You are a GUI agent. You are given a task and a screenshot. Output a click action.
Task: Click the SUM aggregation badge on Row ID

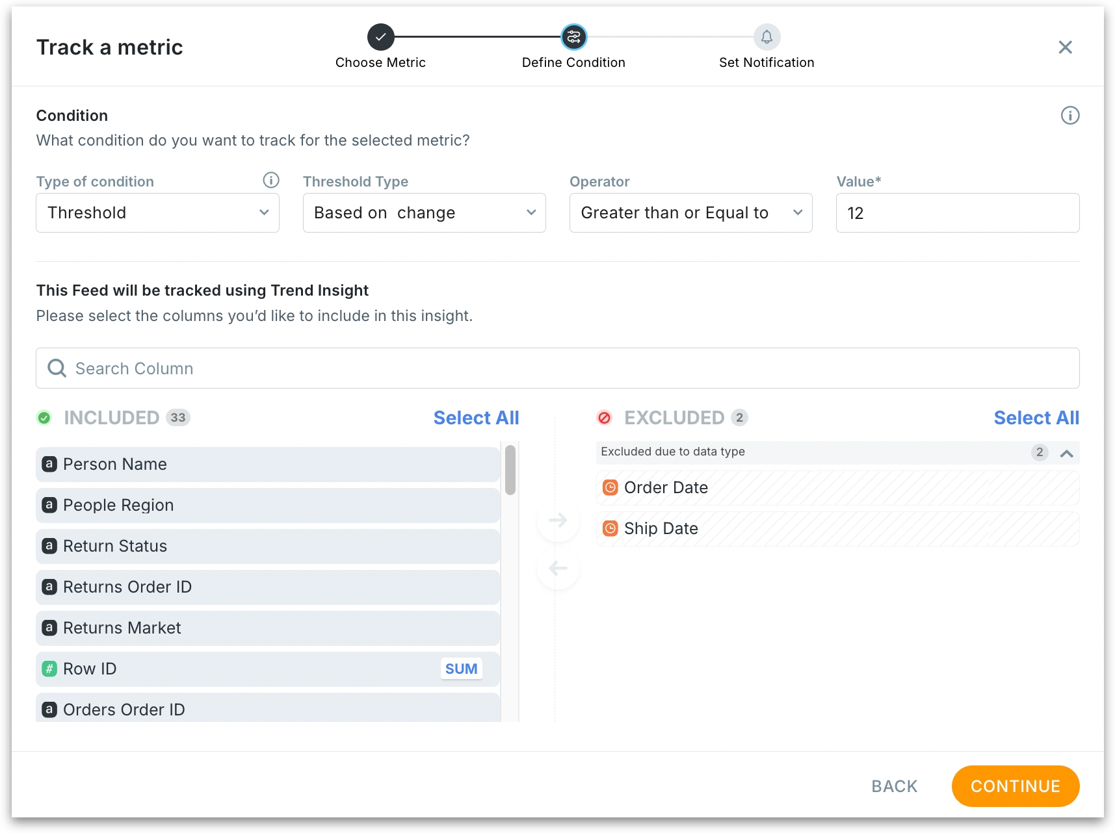click(x=461, y=669)
